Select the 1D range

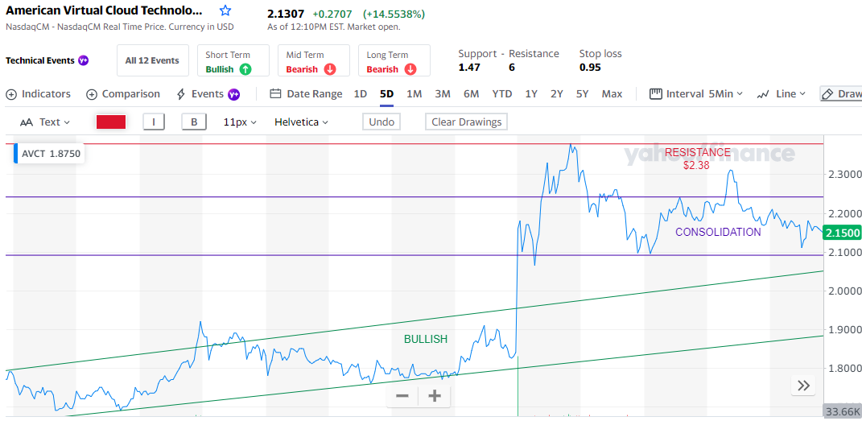(x=360, y=94)
